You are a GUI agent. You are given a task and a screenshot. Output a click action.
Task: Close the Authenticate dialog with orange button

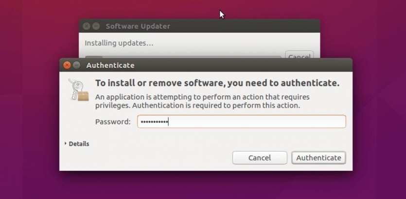[x=67, y=65]
